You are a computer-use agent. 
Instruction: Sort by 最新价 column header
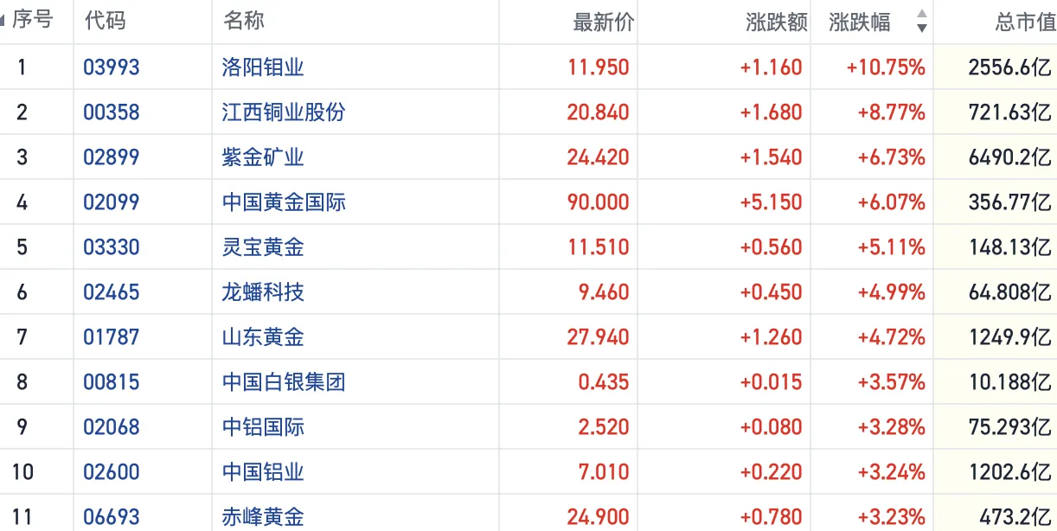[x=603, y=22]
